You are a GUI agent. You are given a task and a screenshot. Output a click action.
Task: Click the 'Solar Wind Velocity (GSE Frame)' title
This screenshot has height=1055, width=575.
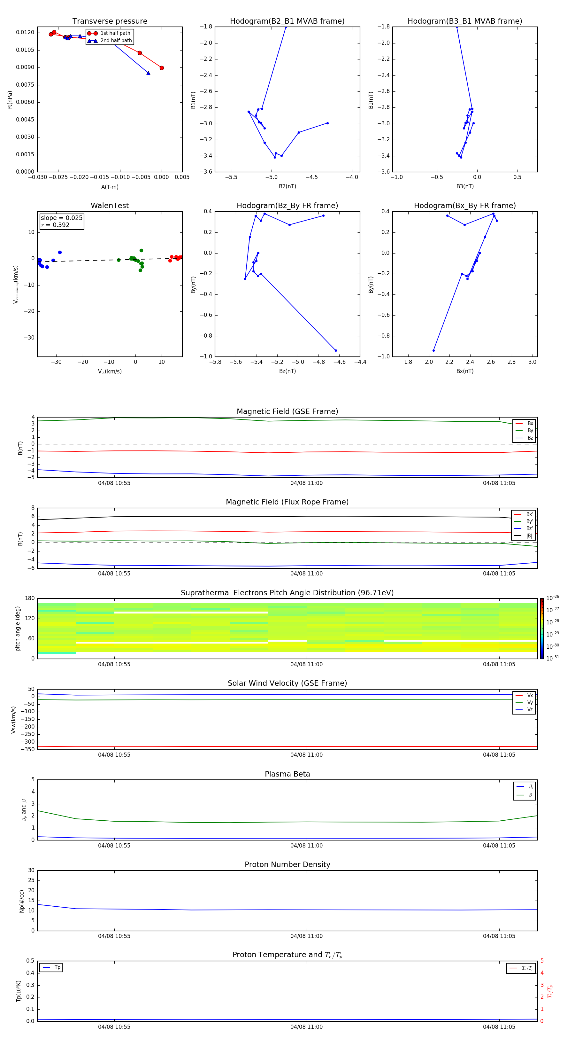(x=287, y=683)
